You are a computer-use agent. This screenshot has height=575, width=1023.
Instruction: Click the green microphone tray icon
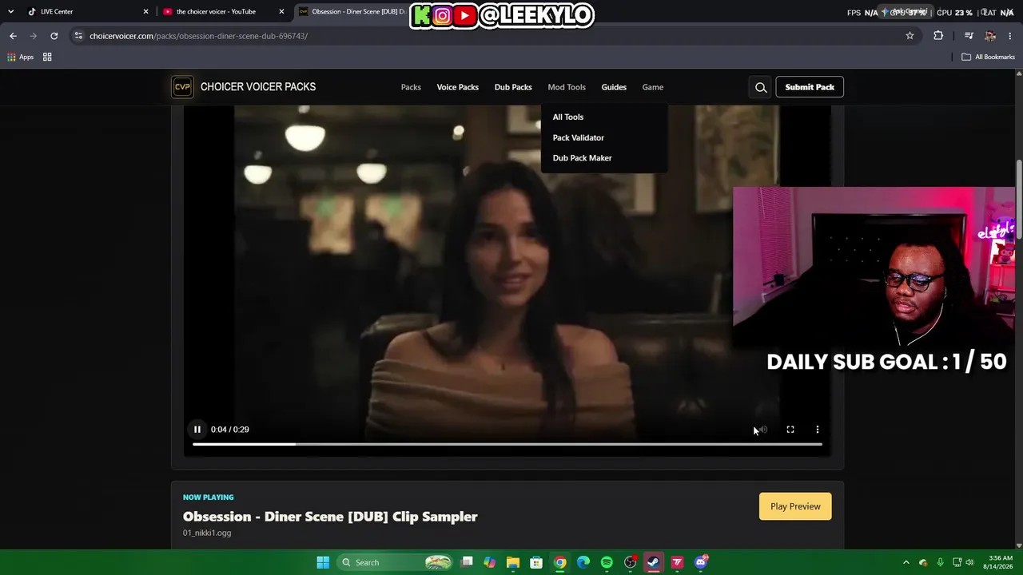tap(940, 562)
